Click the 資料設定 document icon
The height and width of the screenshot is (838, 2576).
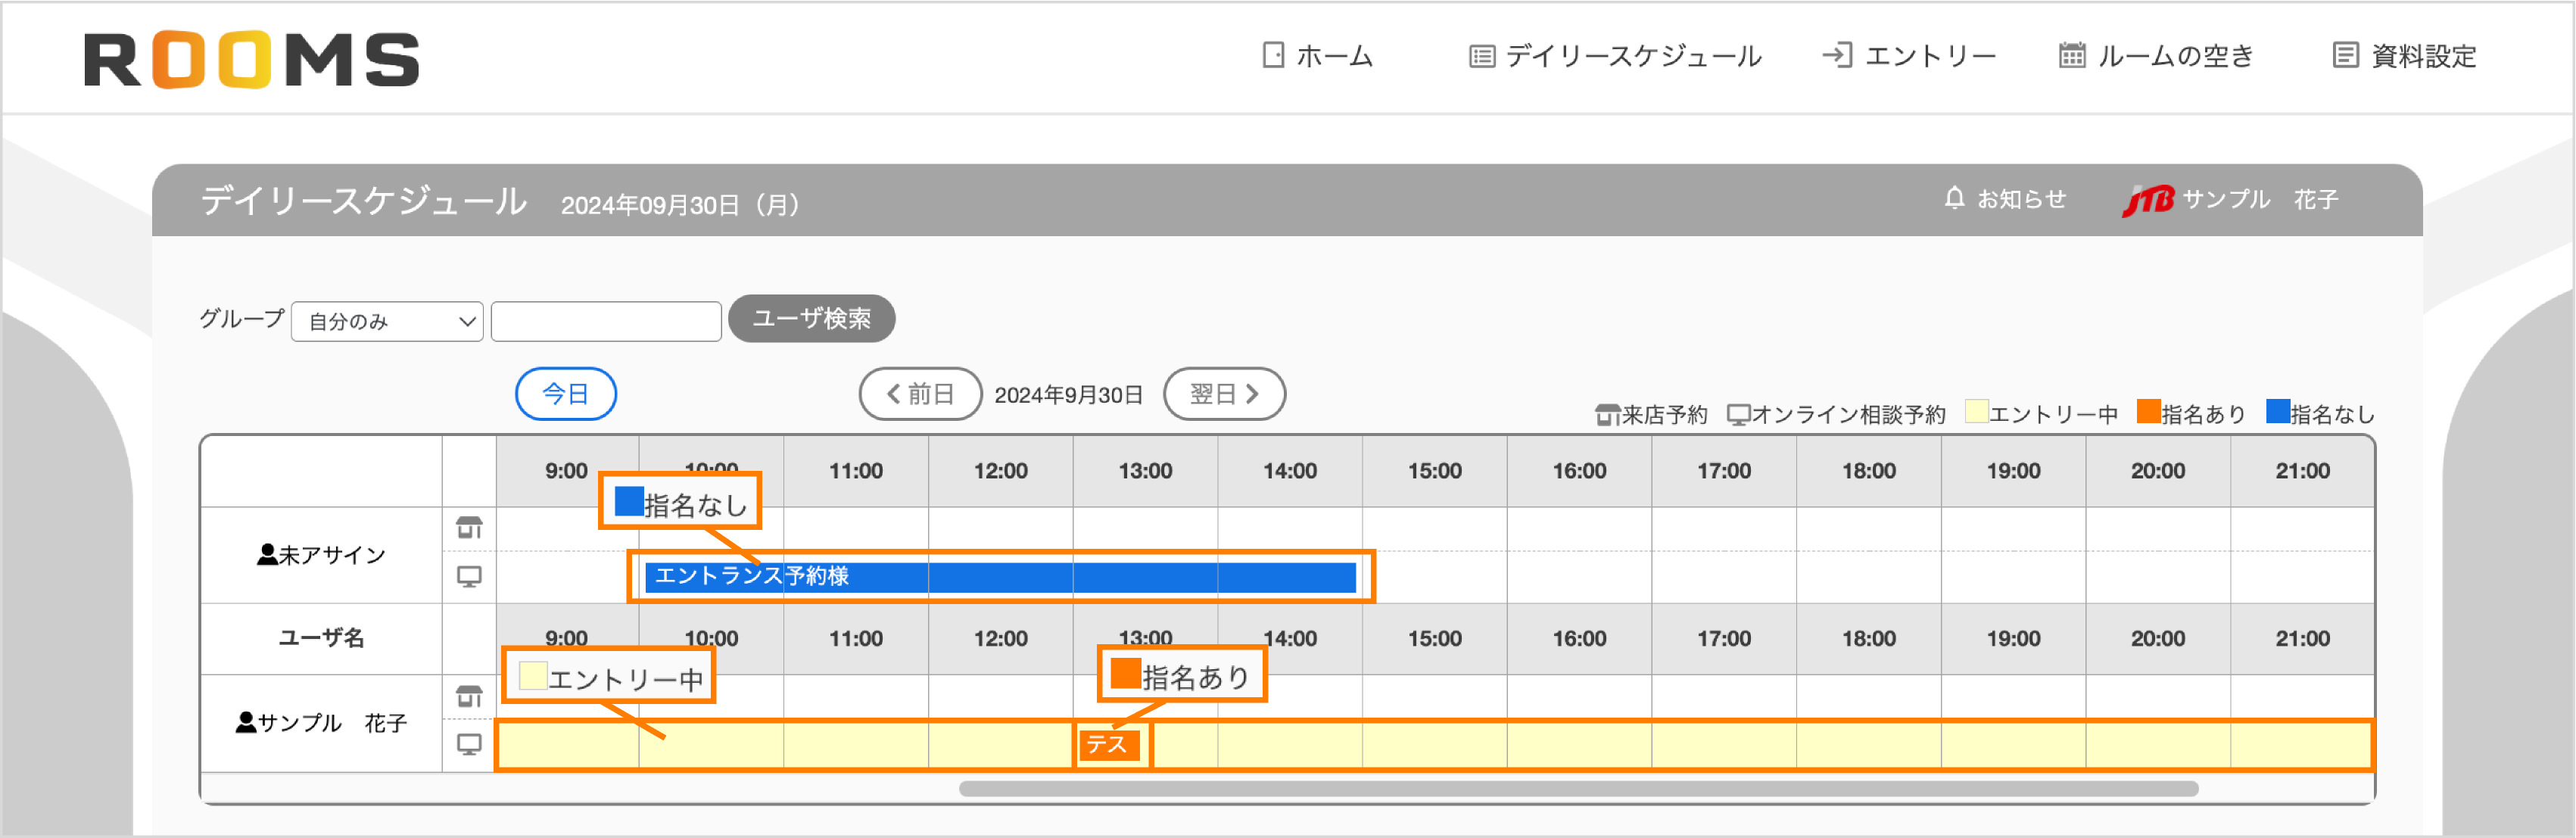click(x=2345, y=56)
